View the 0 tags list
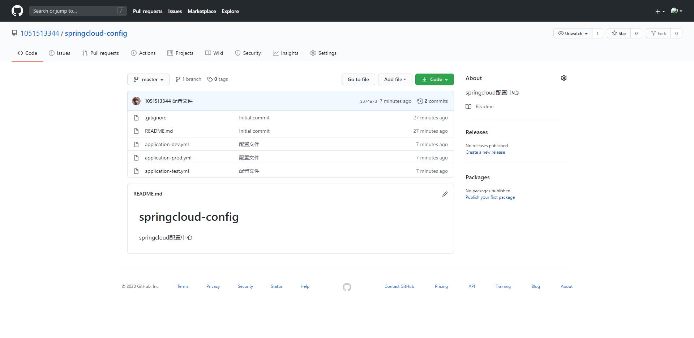Screen dimensions: 694x338 (x=218, y=79)
